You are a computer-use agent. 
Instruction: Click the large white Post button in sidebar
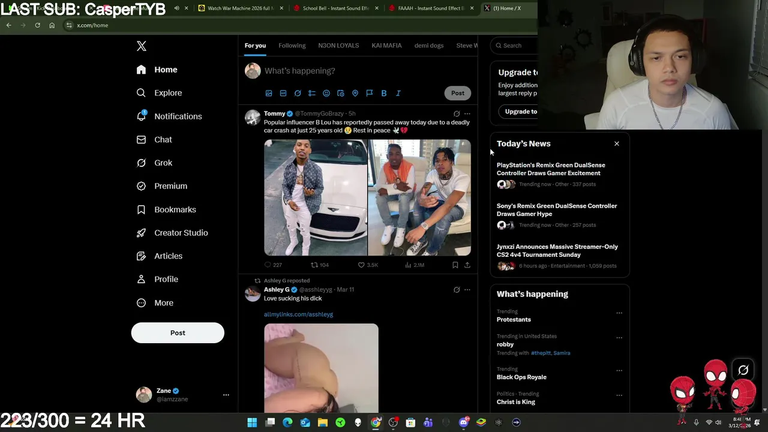click(178, 333)
